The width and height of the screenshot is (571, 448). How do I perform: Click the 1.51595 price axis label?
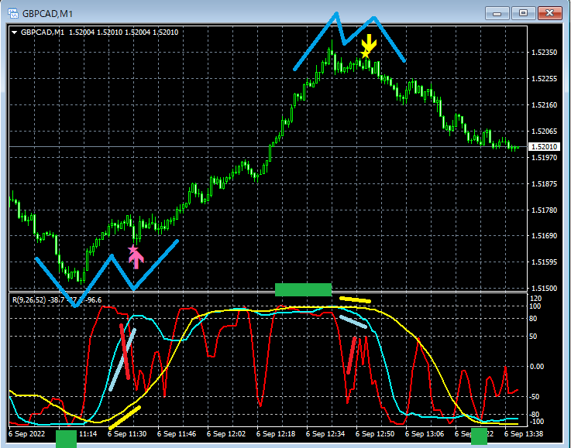click(x=544, y=262)
